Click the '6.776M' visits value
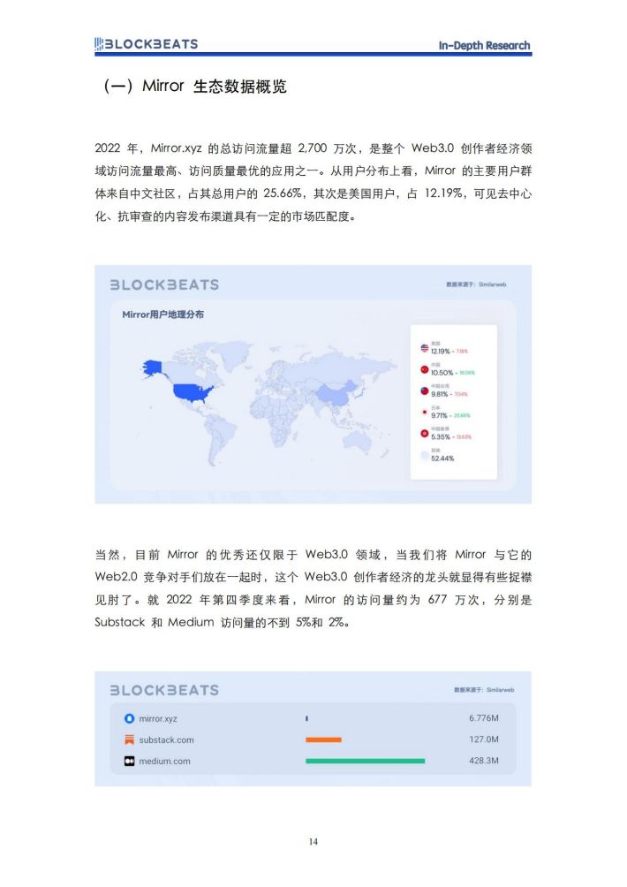 click(484, 718)
